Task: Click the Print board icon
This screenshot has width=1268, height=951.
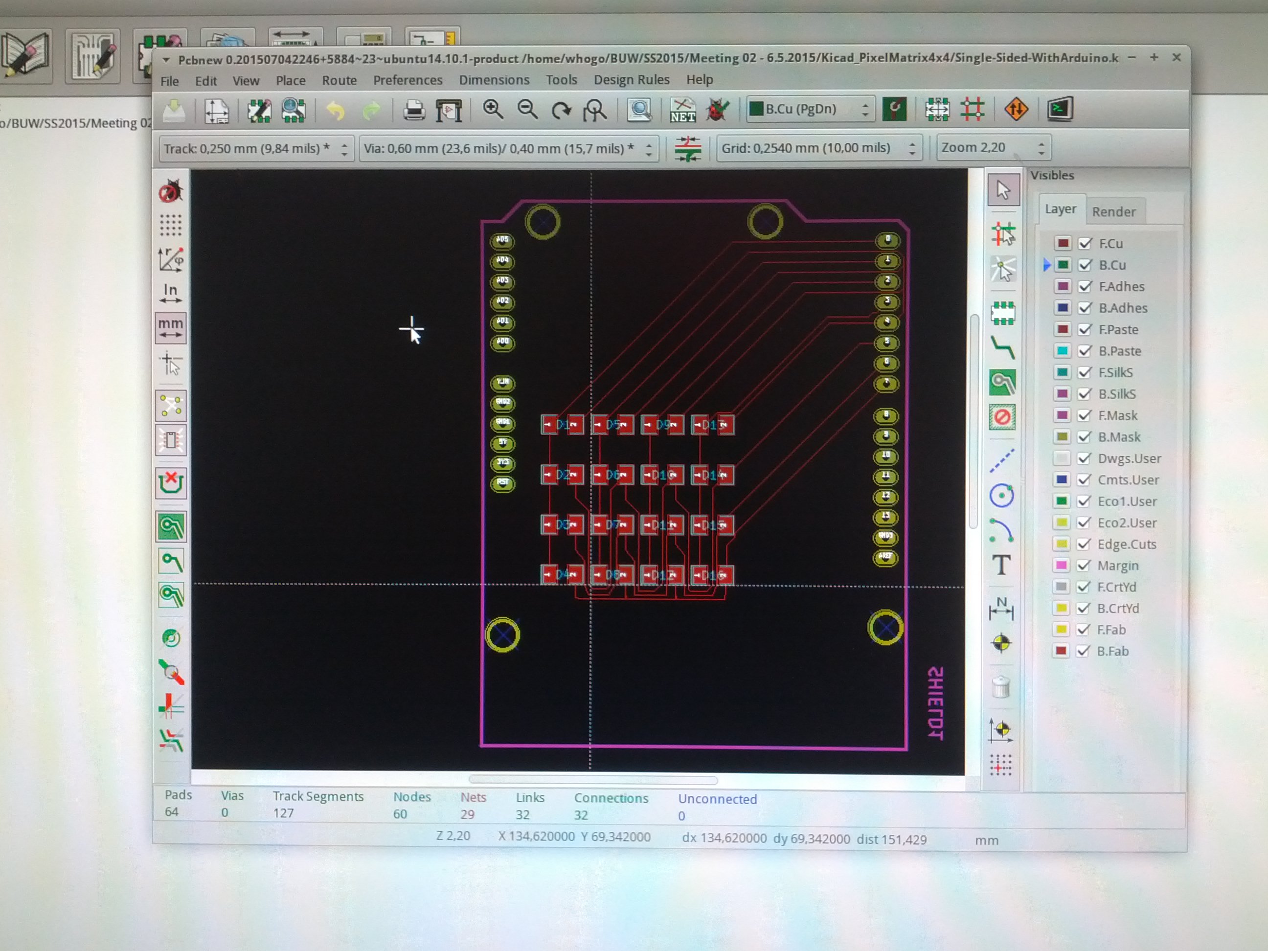Action: 414,110
